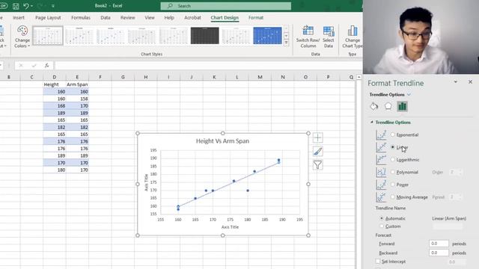Close the Format Trendline pane
Screen dimensions: 479x269
click(x=470, y=82)
